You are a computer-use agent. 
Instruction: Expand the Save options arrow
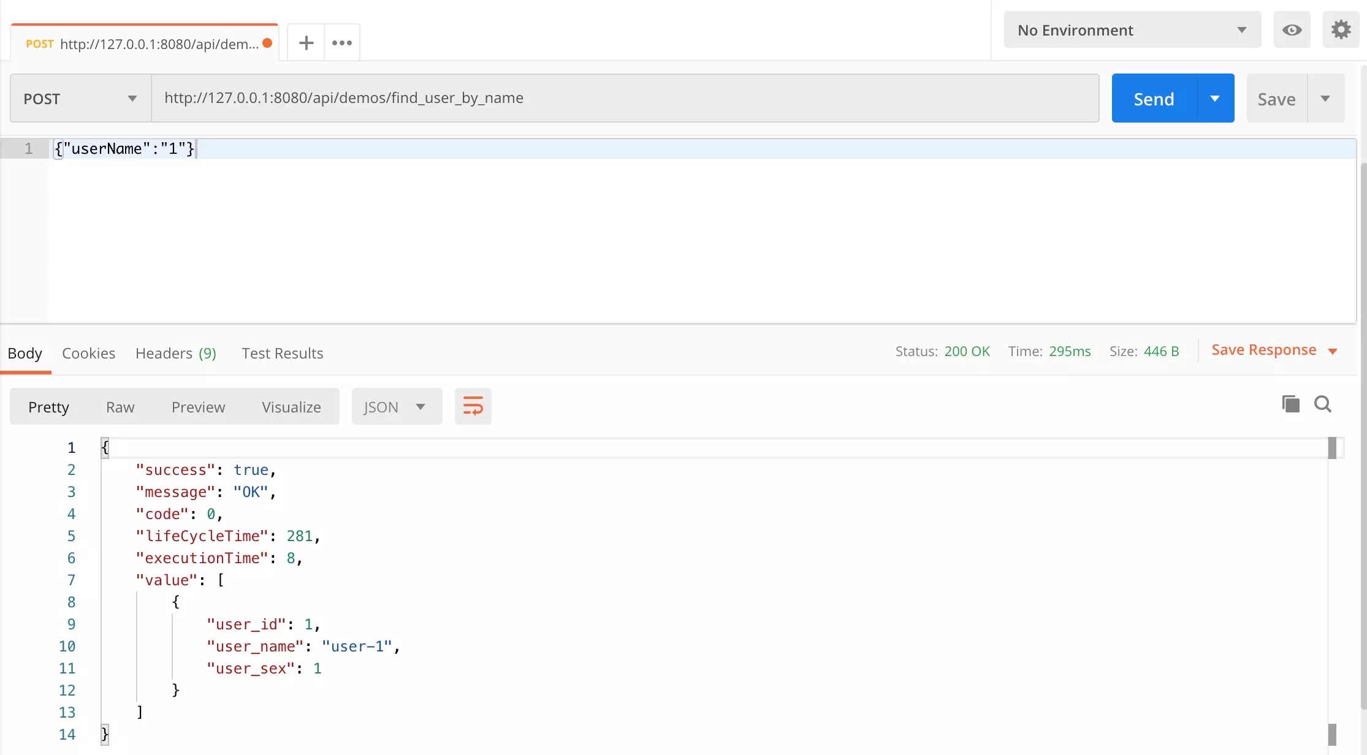tap(1325, 99)
